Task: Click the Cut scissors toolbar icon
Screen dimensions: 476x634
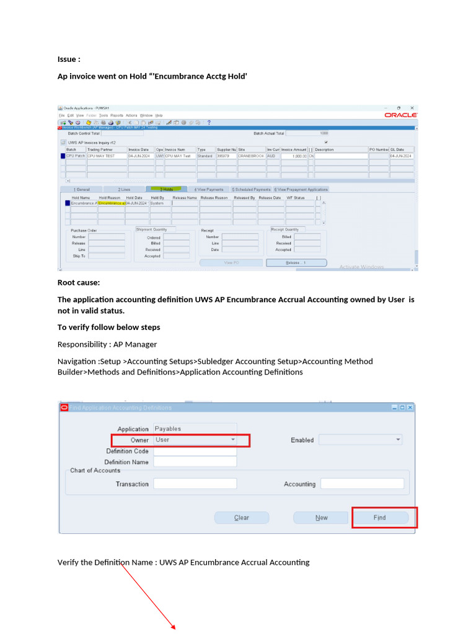Action: [x=129, y=123]
